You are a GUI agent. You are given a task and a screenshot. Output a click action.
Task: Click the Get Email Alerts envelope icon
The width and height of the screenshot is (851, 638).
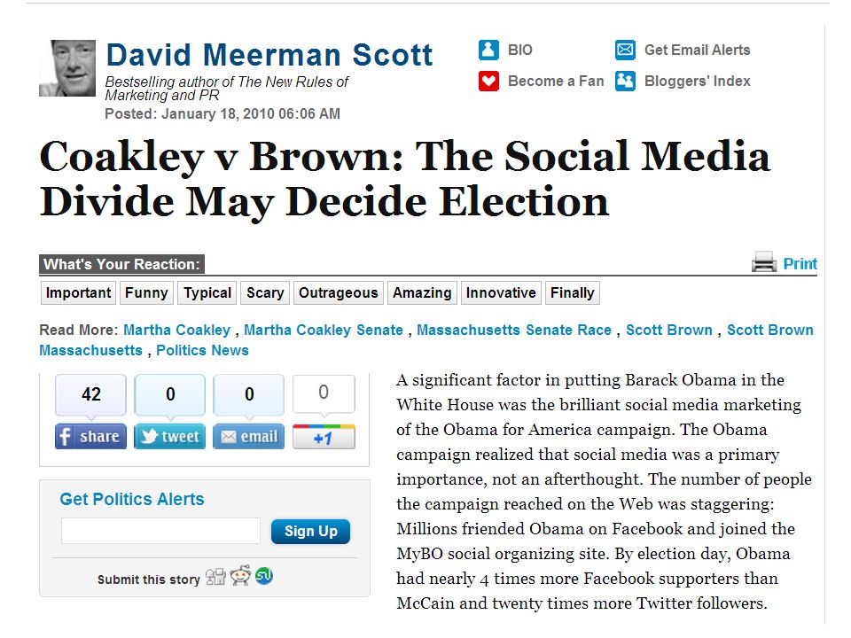625,50
